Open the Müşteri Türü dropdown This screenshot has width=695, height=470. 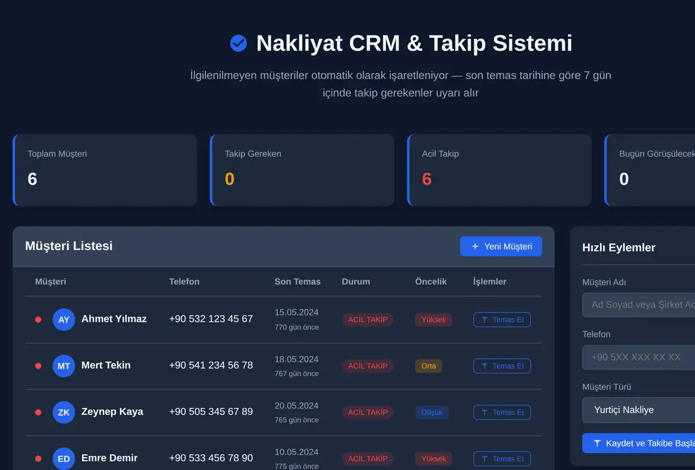pos(638,410)
